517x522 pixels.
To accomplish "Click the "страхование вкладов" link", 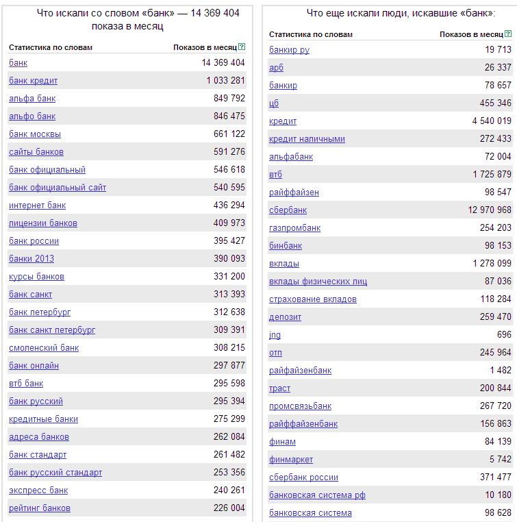I will point(313,299).
